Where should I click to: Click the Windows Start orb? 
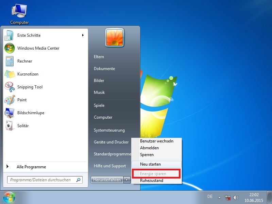coord(9,198)
